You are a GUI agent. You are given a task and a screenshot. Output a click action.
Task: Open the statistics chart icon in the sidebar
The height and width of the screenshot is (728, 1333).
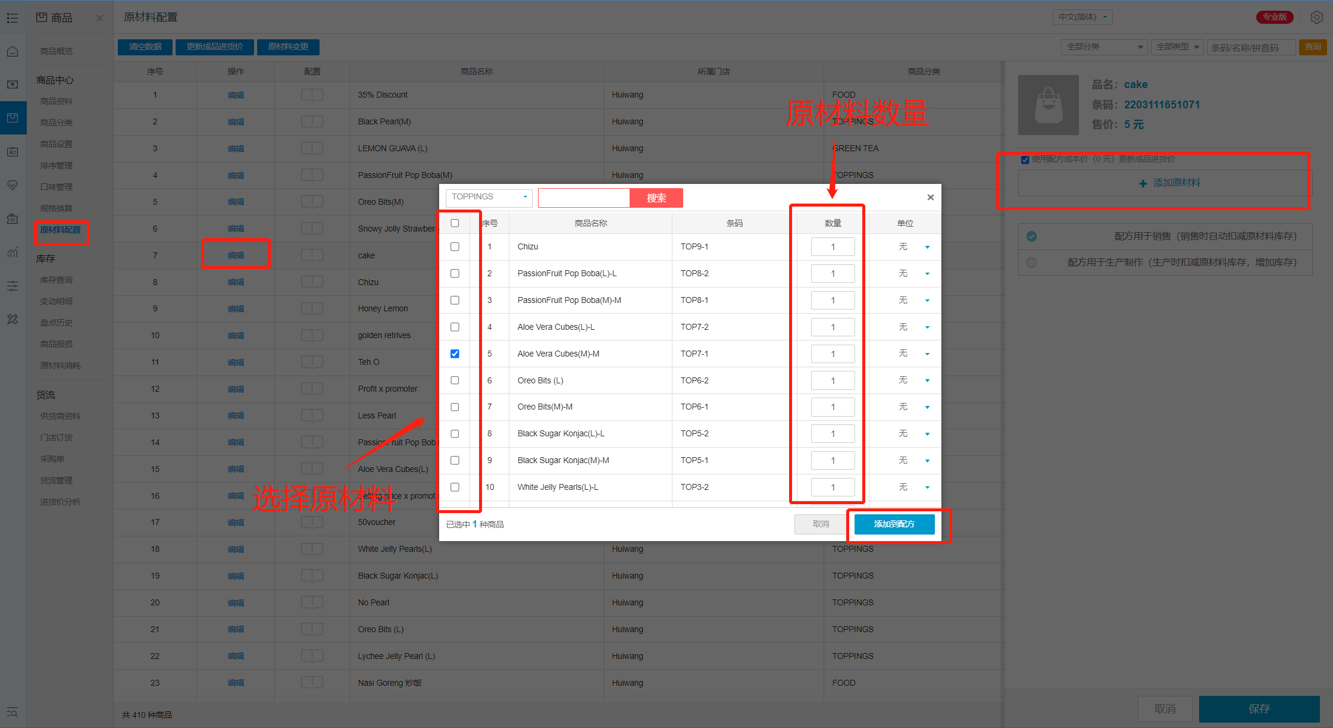click(12, 252)
